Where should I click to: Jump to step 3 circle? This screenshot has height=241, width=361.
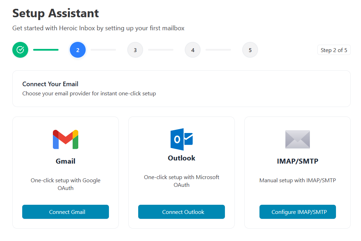click(135, 50)
